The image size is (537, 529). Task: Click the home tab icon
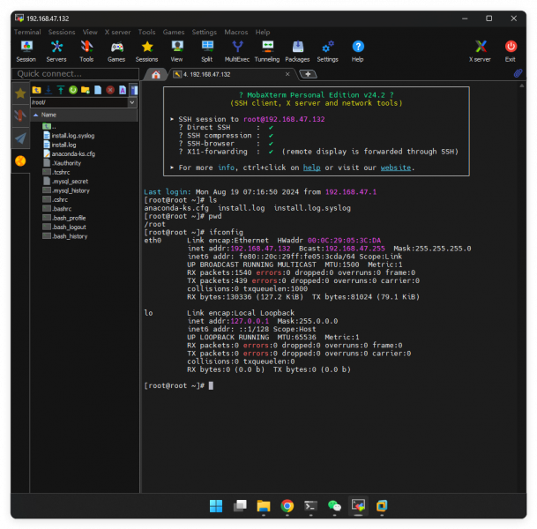pyautogui.click(x=156, y=75)
